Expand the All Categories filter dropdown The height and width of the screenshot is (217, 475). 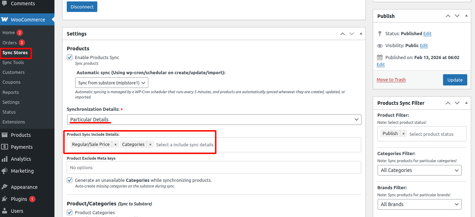click(x=419, y=170)
